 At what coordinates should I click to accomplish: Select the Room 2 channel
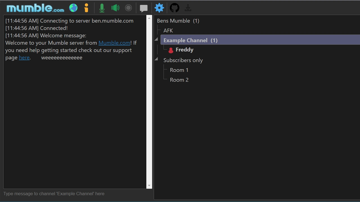(179, 80)
